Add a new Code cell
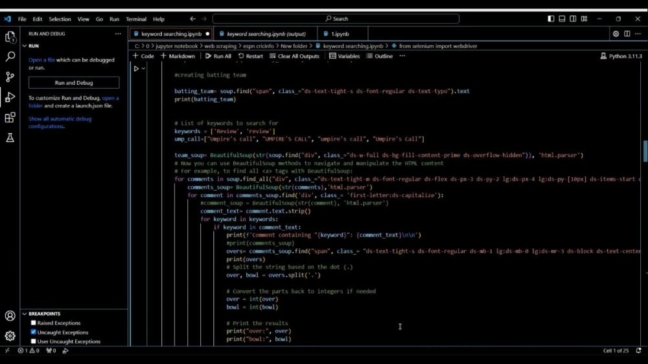This screenshot has width=648, height=364. (143, 56)
